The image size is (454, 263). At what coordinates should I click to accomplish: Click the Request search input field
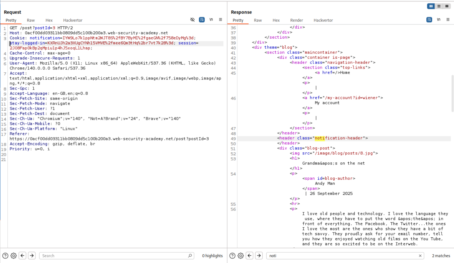point(114,256)
